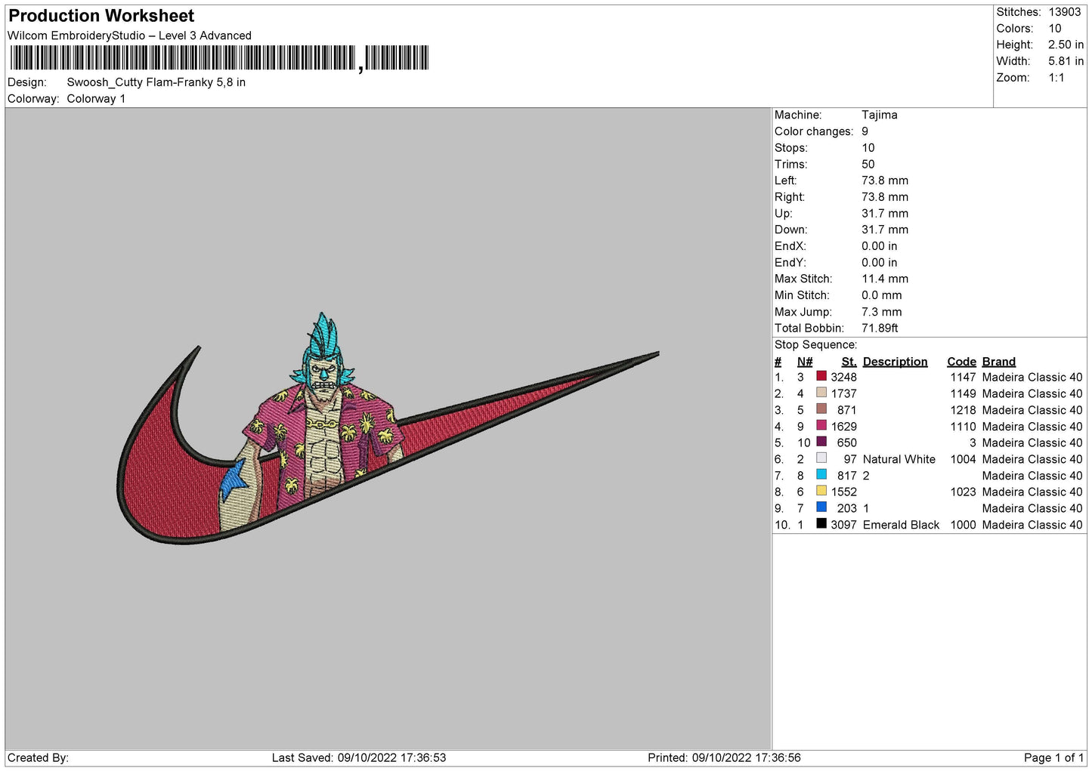The image size is (1092, 771).
Task: Click the red color swatch for stop 1
Action: coord(821,376)
